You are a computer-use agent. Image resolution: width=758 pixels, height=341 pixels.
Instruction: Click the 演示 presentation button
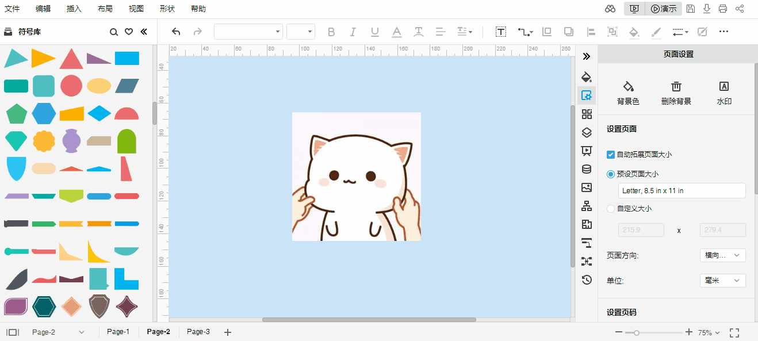(x=663, y=9)
